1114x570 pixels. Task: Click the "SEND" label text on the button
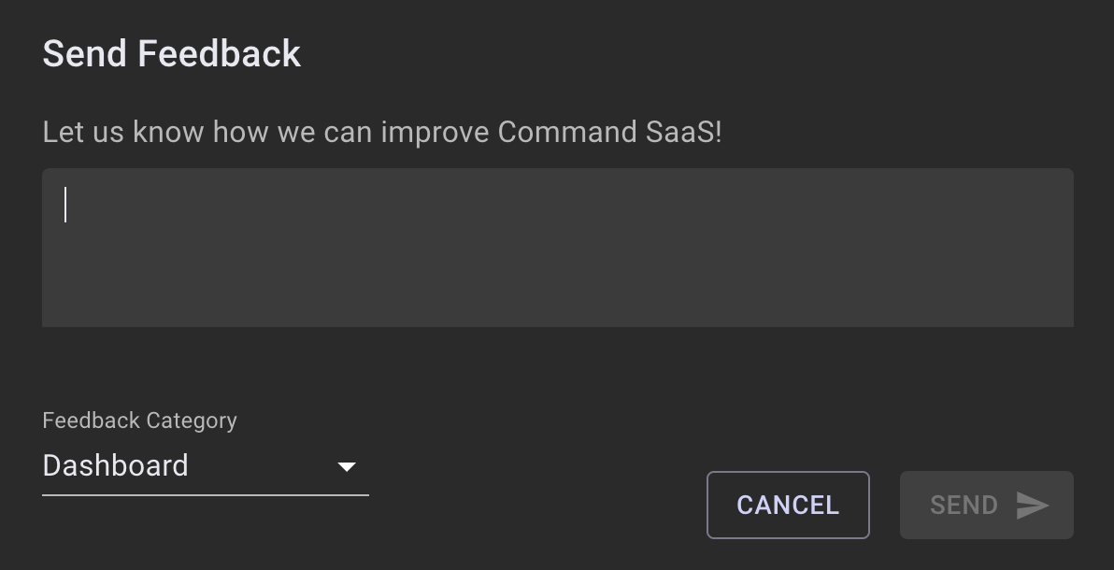(964, 506)
